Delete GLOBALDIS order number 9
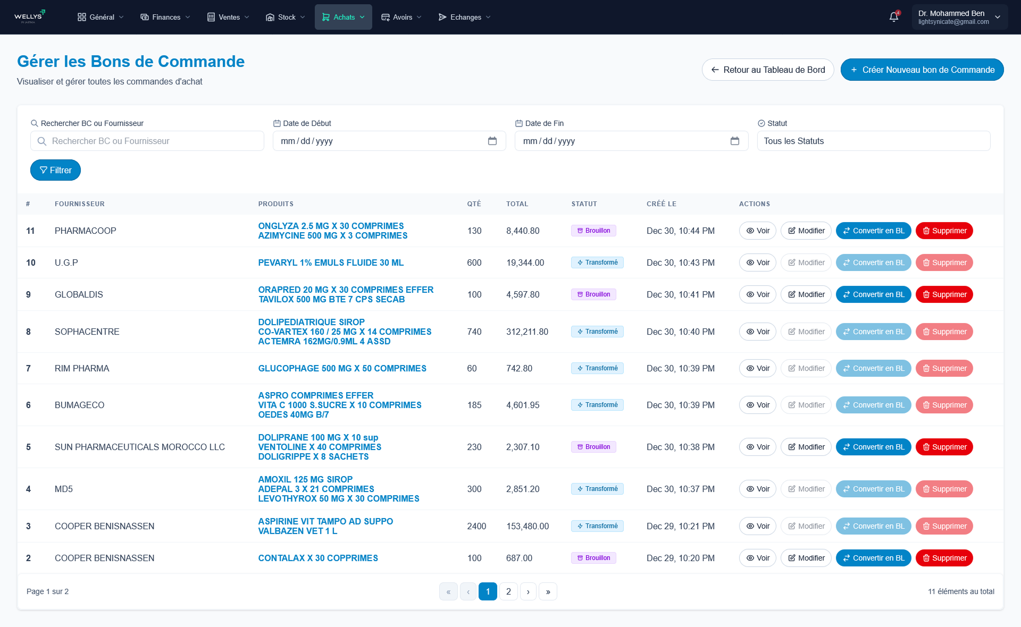 tap(944, 294)
